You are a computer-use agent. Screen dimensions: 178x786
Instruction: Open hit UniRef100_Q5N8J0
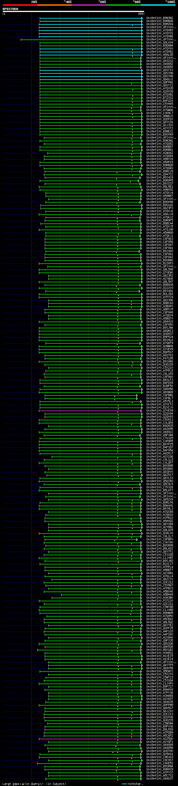(x=160, y=116)
